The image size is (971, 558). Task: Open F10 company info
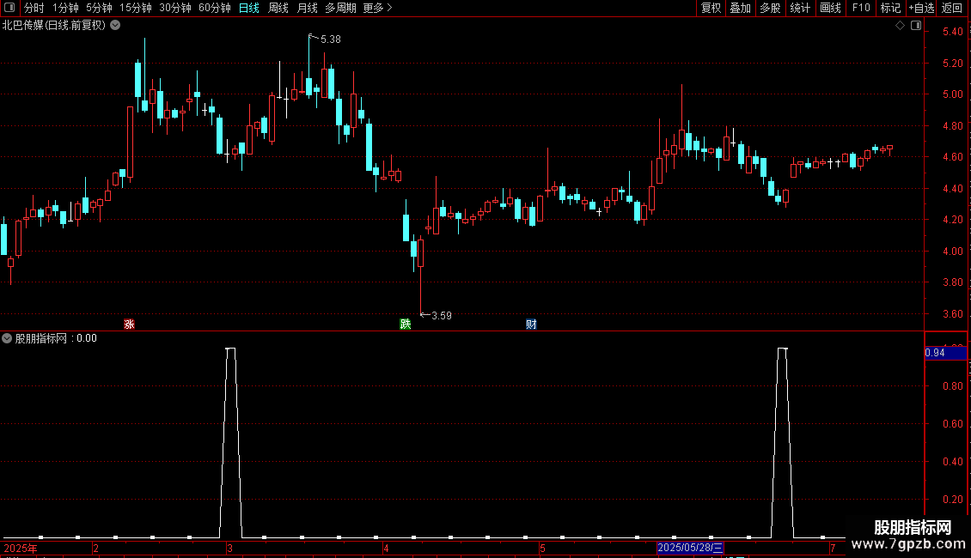tap(861, 8)
